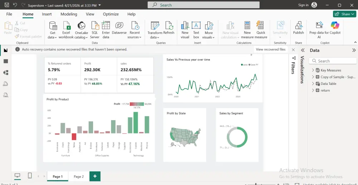Add a new page with plus button

(95, 176)
